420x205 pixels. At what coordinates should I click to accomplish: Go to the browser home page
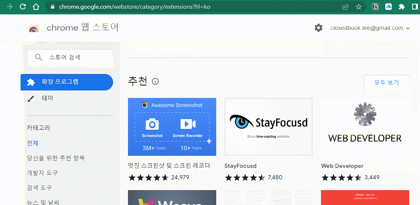(36, 7)
